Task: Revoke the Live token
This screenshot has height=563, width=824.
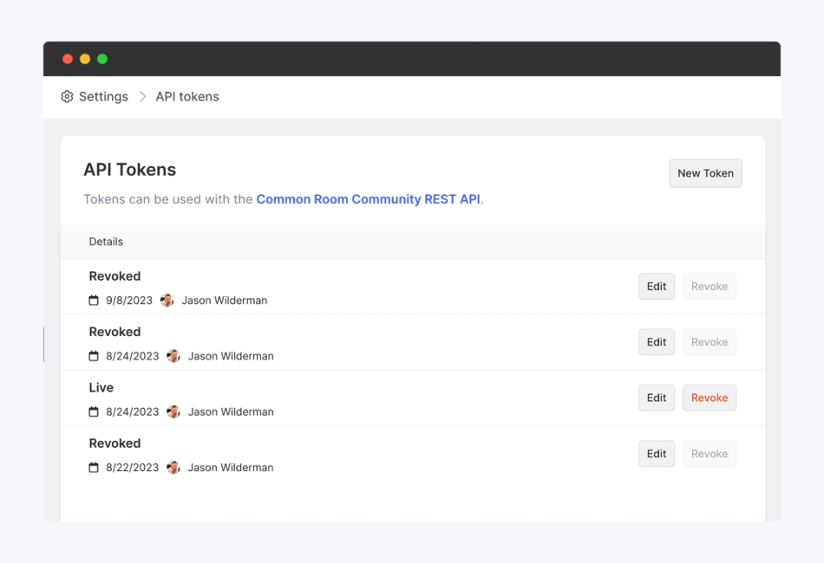Action: point(710,398)
